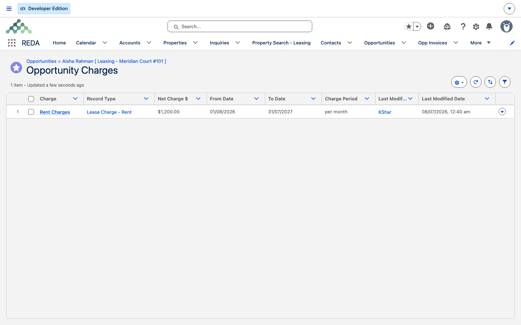Open the user profile avatar
Image resolution: width=521 pixels, height=325 pixels.
[507, 26]
